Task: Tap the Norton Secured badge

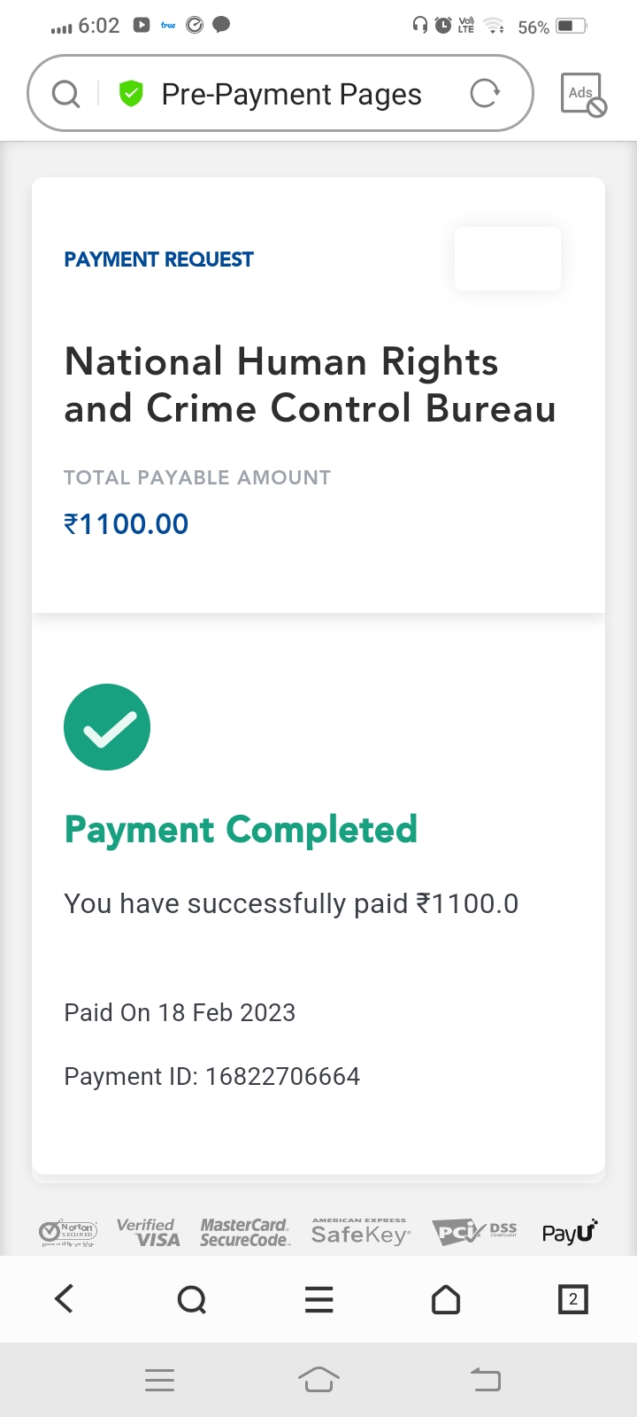Action: point(68,1232)
